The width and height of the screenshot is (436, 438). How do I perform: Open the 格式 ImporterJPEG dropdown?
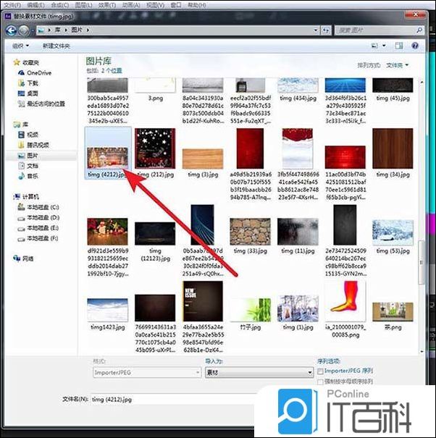tap(147, 372)
